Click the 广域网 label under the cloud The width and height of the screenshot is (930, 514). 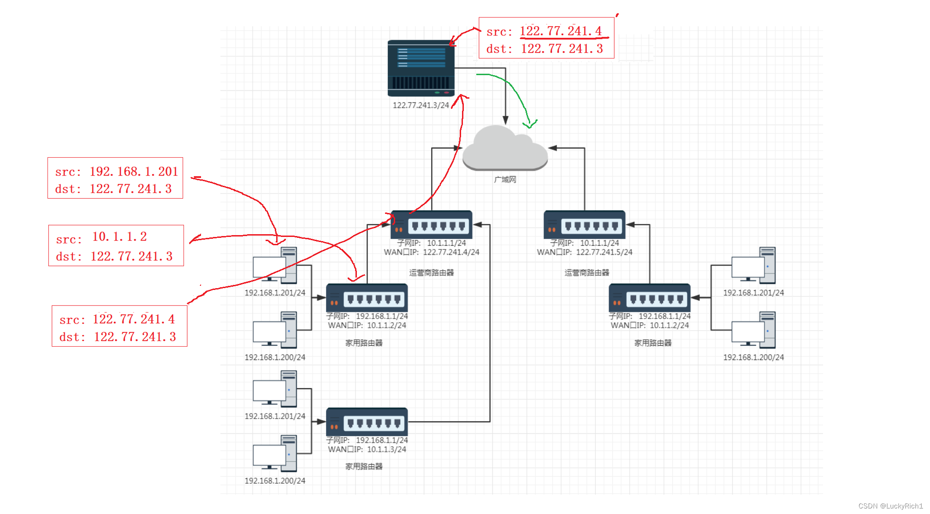click(x=505, y=179)
